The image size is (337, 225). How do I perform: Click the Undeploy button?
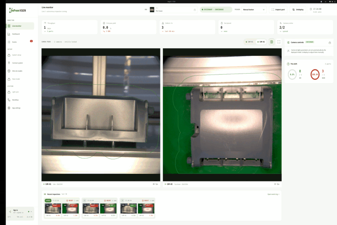[298, 10]
